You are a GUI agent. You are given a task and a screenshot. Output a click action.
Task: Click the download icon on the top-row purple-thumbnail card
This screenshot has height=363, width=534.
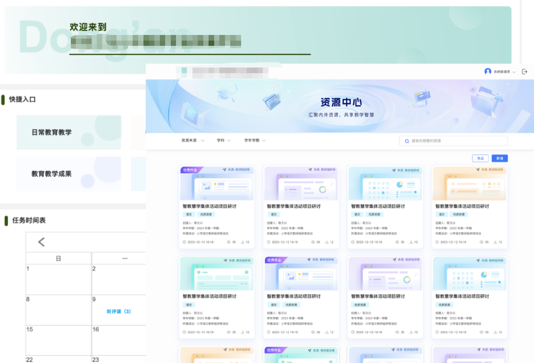(x=327, y=242)
